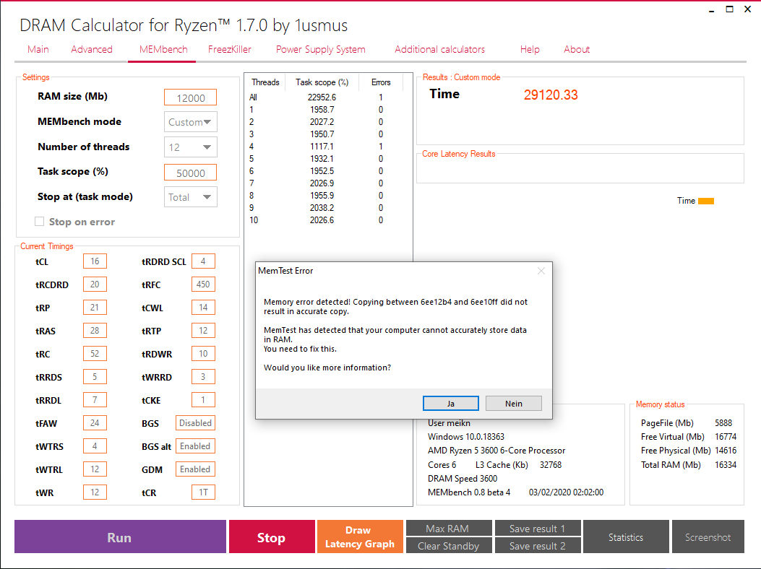Click the BGS Disabled field
Screen dimensions: 761x569
(195, 423)
